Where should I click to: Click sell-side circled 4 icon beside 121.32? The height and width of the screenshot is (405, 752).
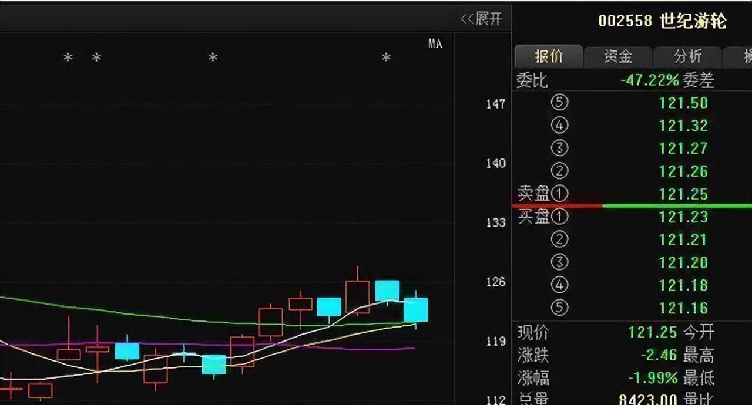(x=559, y=126)
